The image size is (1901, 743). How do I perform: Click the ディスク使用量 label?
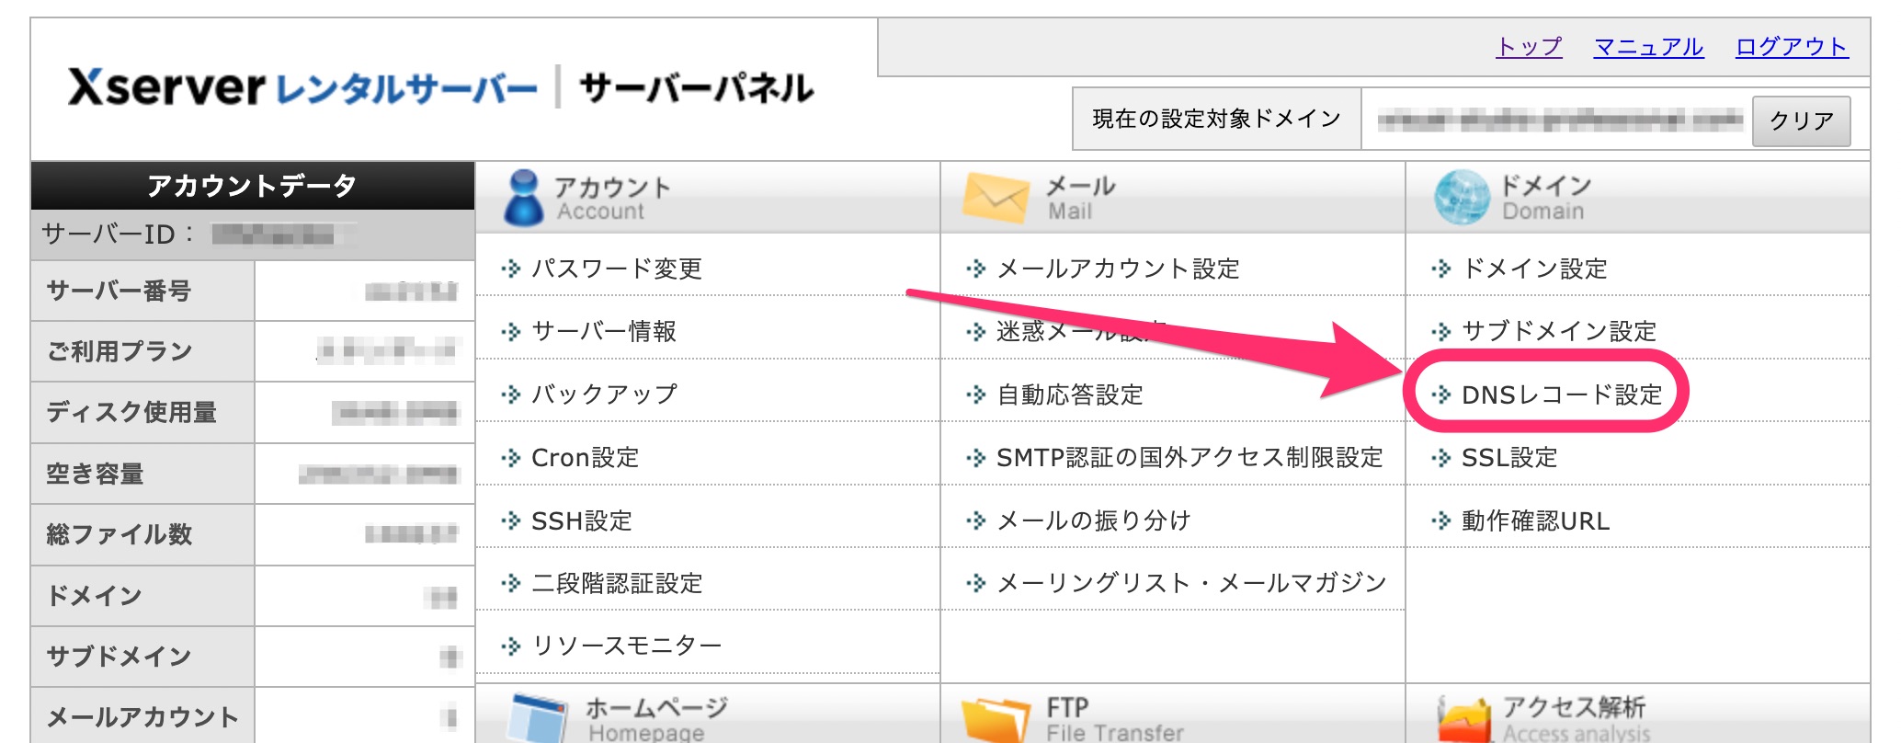click(x=131, y=412)
